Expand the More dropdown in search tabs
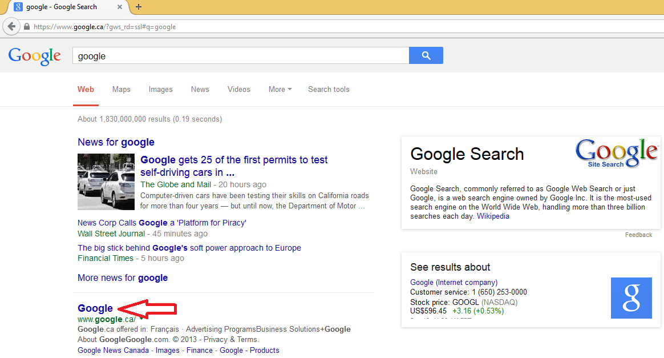Viewport: 664px width, 358px height. point(280,90)
